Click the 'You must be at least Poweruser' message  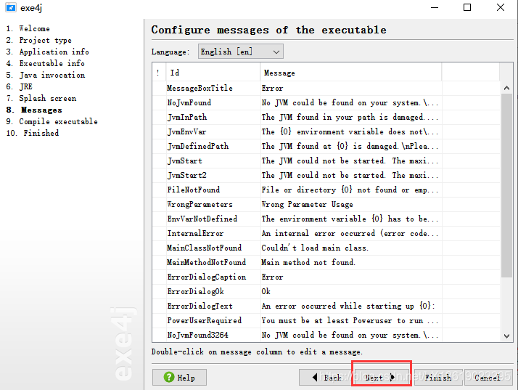(350, 321)
